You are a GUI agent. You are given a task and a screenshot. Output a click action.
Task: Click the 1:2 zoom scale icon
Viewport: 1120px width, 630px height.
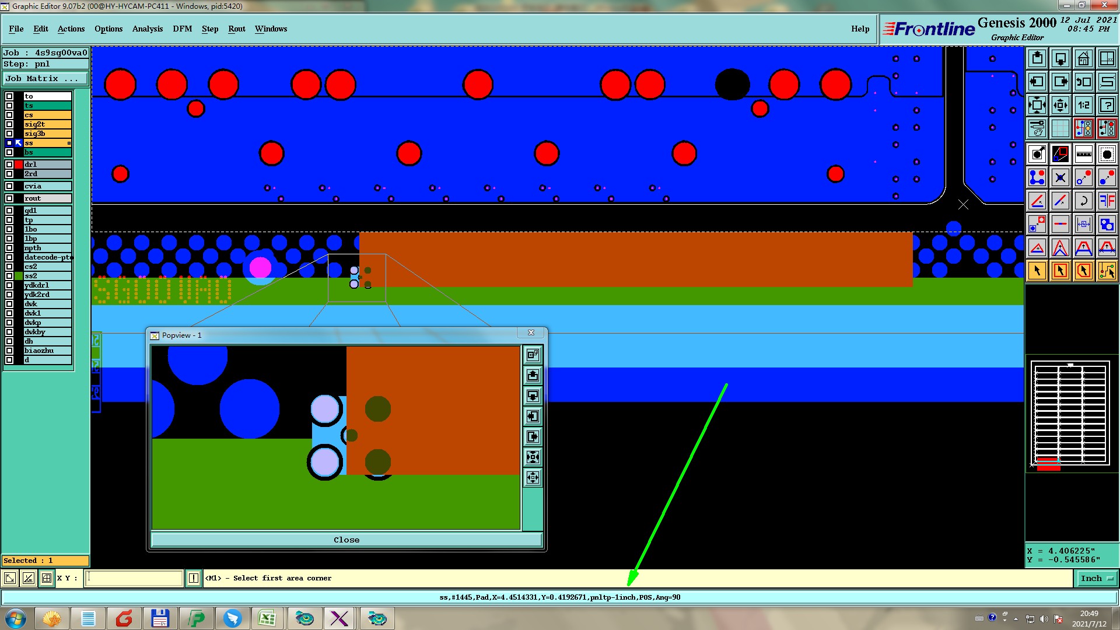pyautogui.click(x=1083, y=105)
